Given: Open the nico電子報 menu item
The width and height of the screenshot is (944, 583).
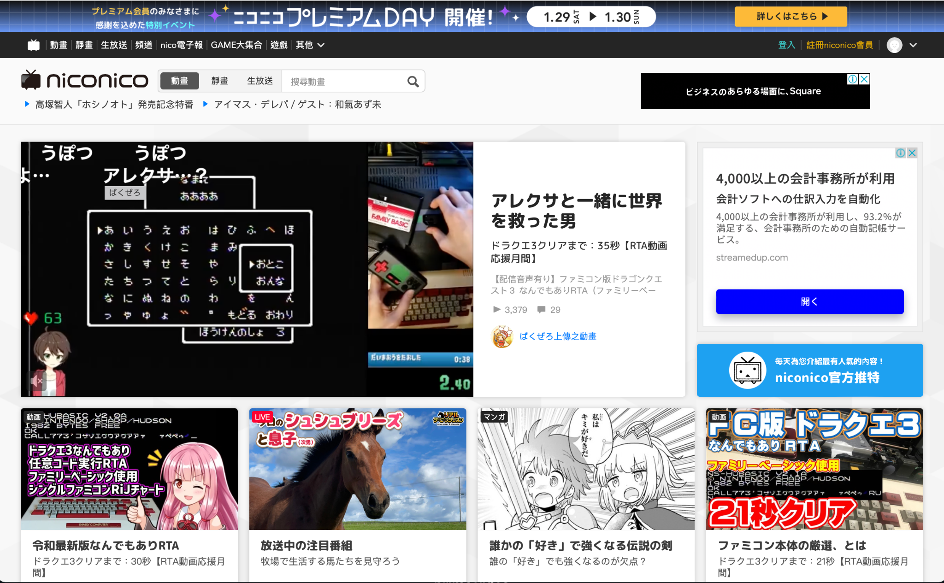Looking at the screenshot, I should pos(181,45).
